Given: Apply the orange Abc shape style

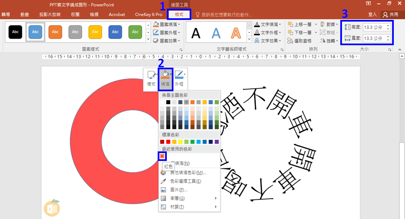Looking at the screenshot, I should (55, 32).
